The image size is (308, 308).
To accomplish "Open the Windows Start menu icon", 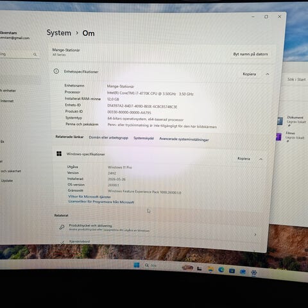I will click(137, 265).
